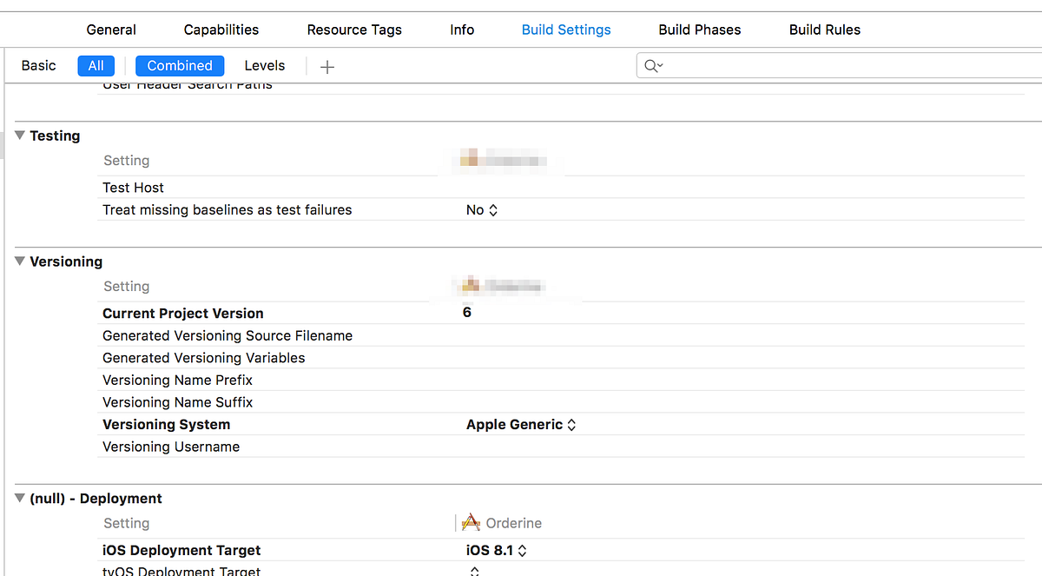
Task: Collapse the Versioning section
Action: (x=19, y=261)
